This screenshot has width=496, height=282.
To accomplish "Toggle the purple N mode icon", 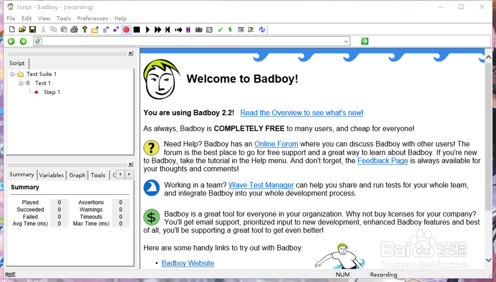I will (188, 30).
